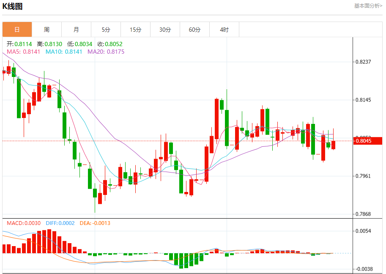
Task: Open the 4时 interval tab
Action: [x=224, y=30]
